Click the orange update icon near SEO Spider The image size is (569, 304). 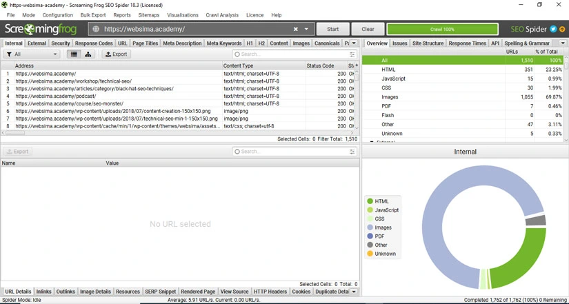[562, 29]
